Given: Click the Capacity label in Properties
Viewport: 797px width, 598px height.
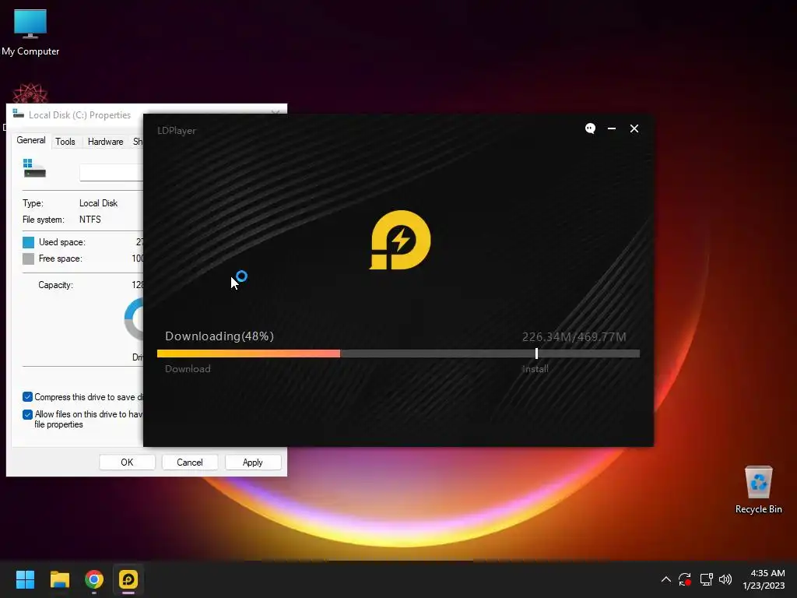Looking at the screenshot, I should pos(55,285).
